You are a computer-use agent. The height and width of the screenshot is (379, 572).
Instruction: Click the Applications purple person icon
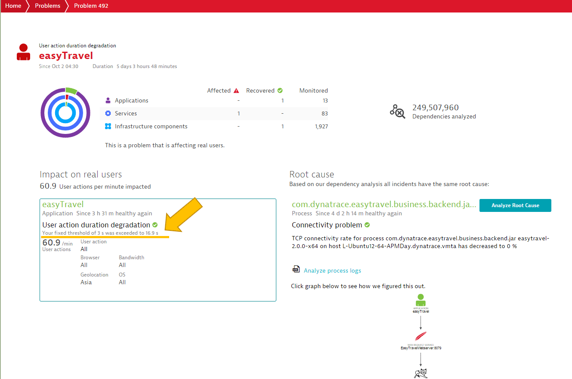pos(108,100)
